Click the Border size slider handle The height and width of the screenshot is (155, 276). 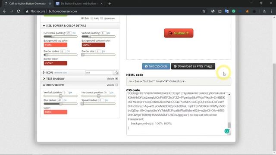coord(83,55)
